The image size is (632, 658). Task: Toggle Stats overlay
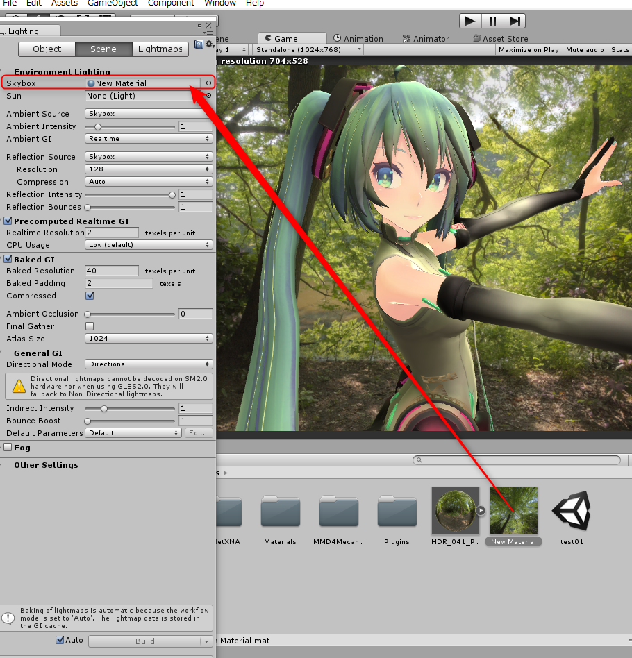tap(619, 49)
